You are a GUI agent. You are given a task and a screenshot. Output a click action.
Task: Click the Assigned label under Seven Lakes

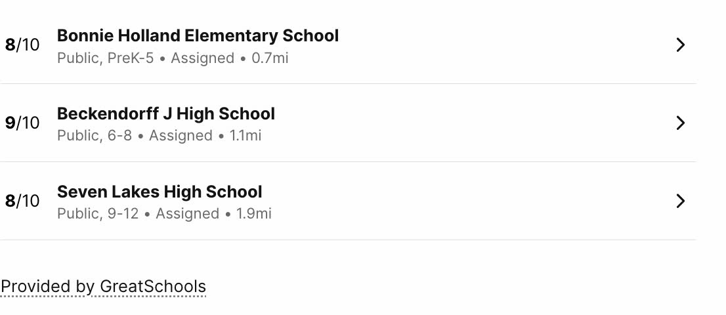click(x=187, y=214)
